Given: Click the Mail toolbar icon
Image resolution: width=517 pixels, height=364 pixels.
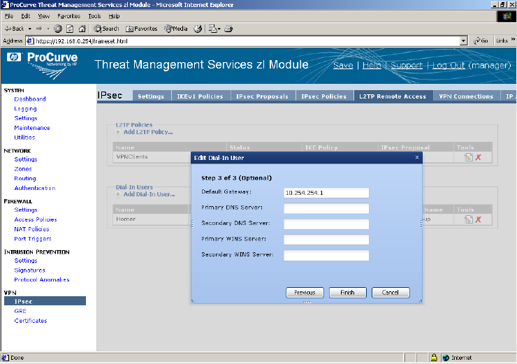Looking at the screenshot, I should 214,29.
